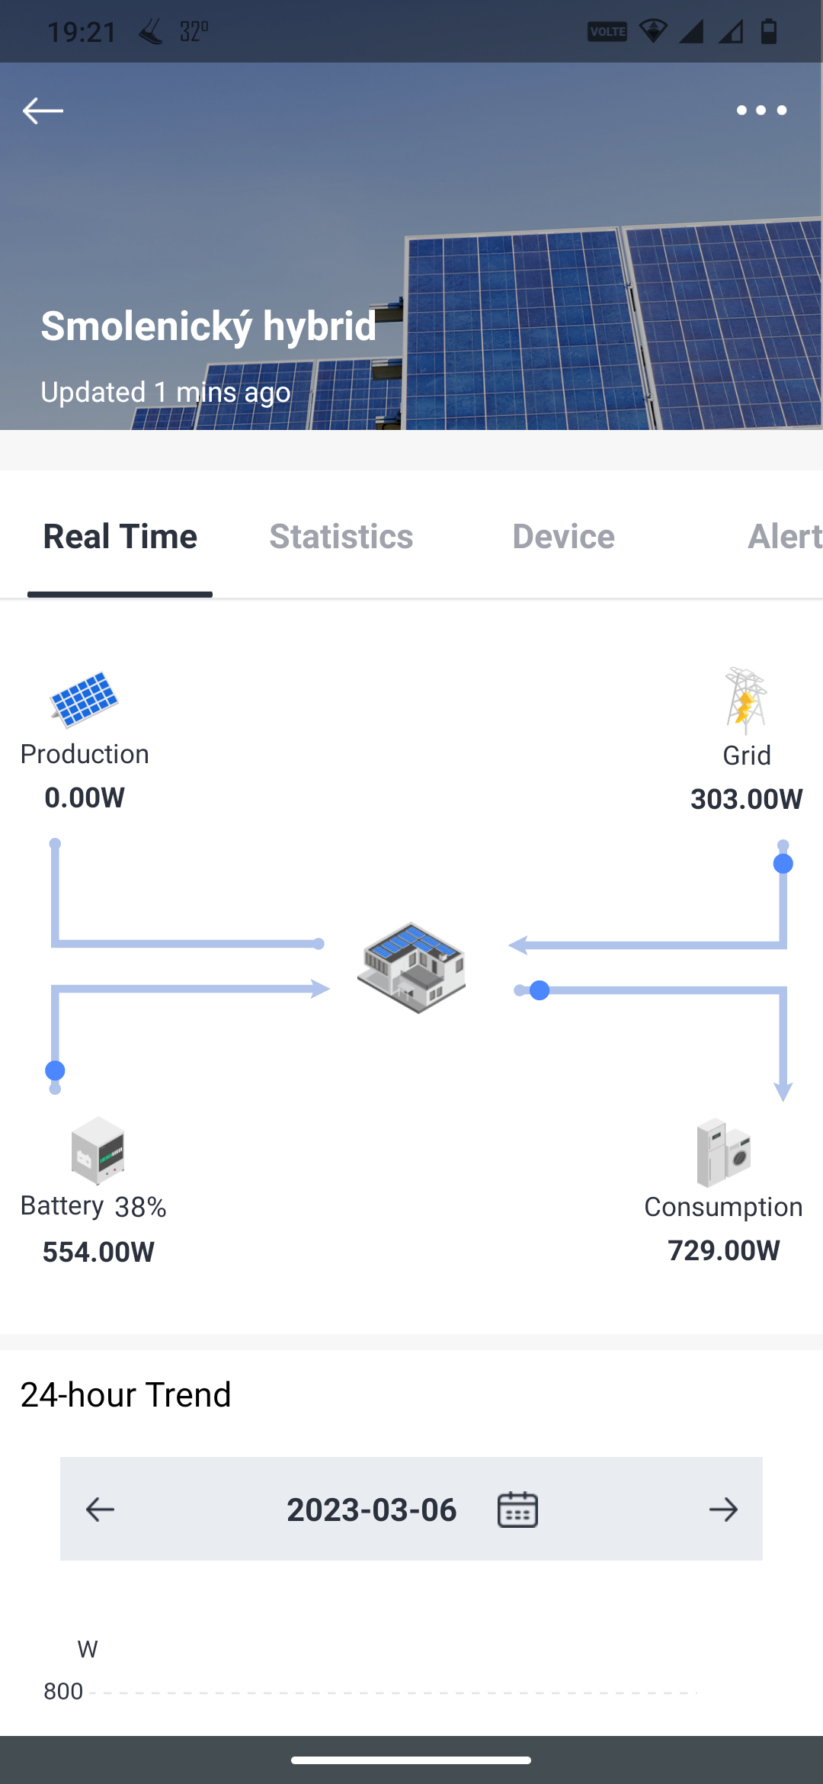Tap the 24-hour Trend heading

click(126, 1394)
